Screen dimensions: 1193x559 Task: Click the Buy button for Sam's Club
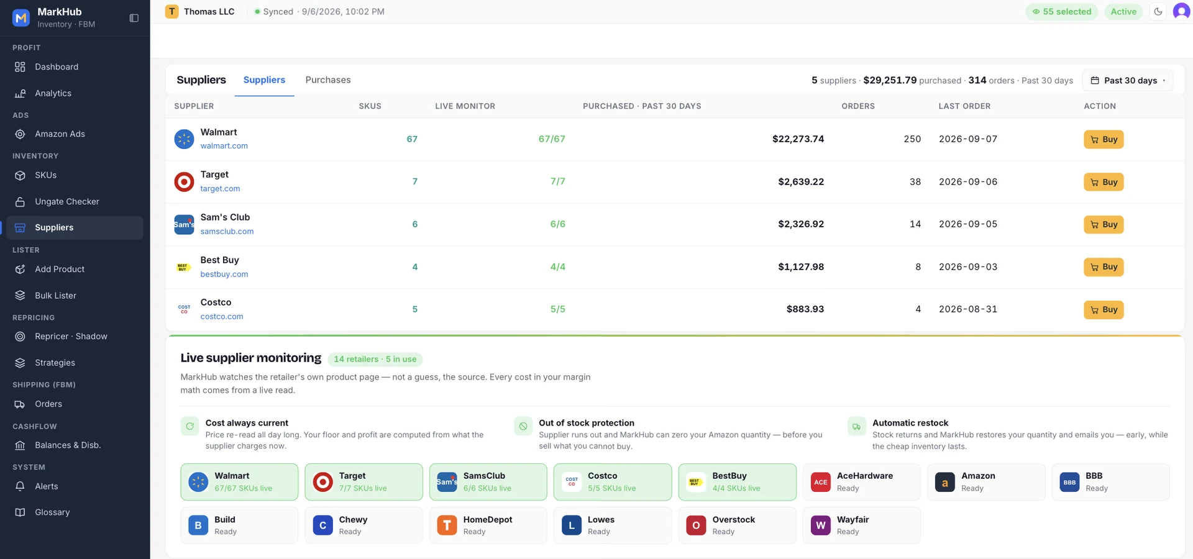click(1104, 224)
